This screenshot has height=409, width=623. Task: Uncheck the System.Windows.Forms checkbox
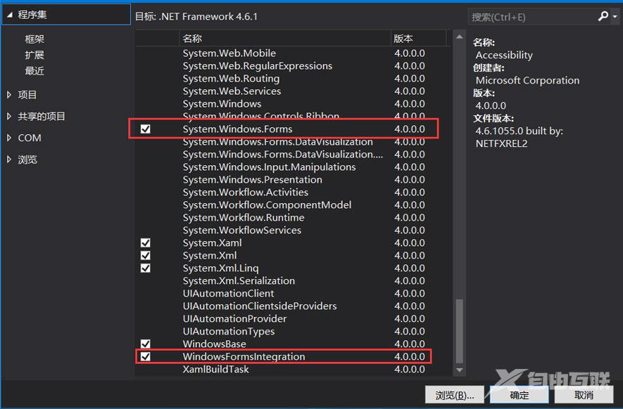coord(146,129)
